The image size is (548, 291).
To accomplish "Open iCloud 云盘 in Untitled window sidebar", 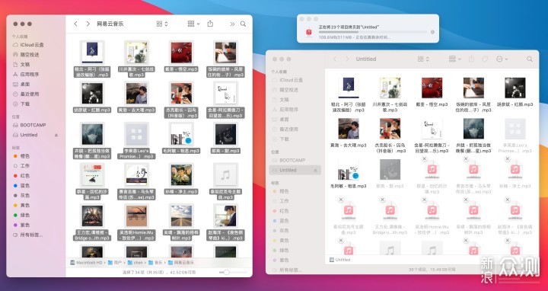I will [x=287, y=80].
